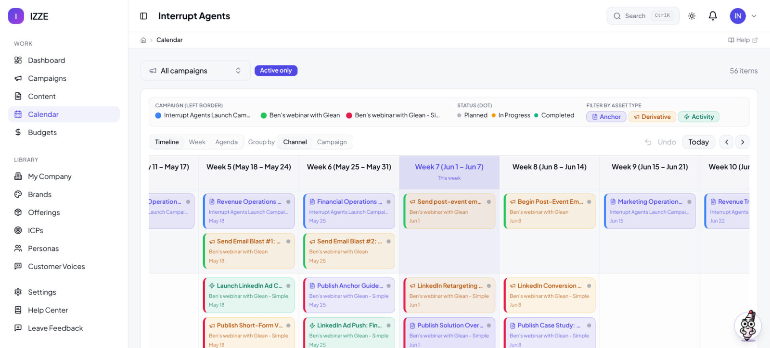Open LinkedIn Conversion card
This screenshot has width=770, height=348.
(550, 295)
